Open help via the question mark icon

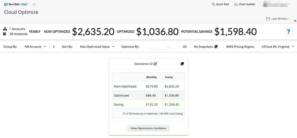288,32
